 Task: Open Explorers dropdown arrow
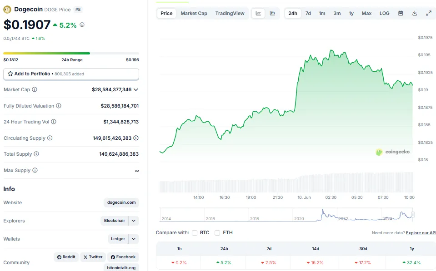tap(134, 221)
